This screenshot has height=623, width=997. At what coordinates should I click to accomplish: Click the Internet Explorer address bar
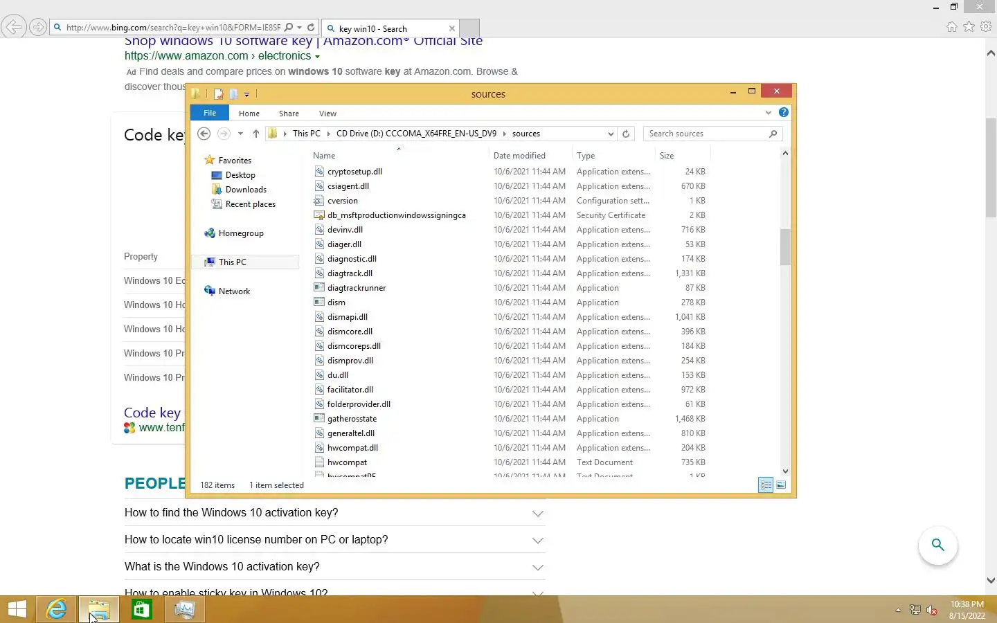pos(173,28)
